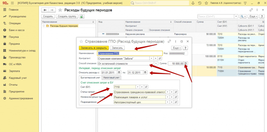The height and width of the screenshot is (132, 267).
Task: Open the dialog's Еще dropdown menu
Action: point(176,48)
